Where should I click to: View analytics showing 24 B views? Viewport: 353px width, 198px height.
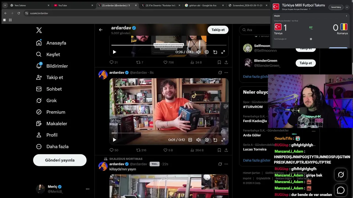[x=196, y=62]
